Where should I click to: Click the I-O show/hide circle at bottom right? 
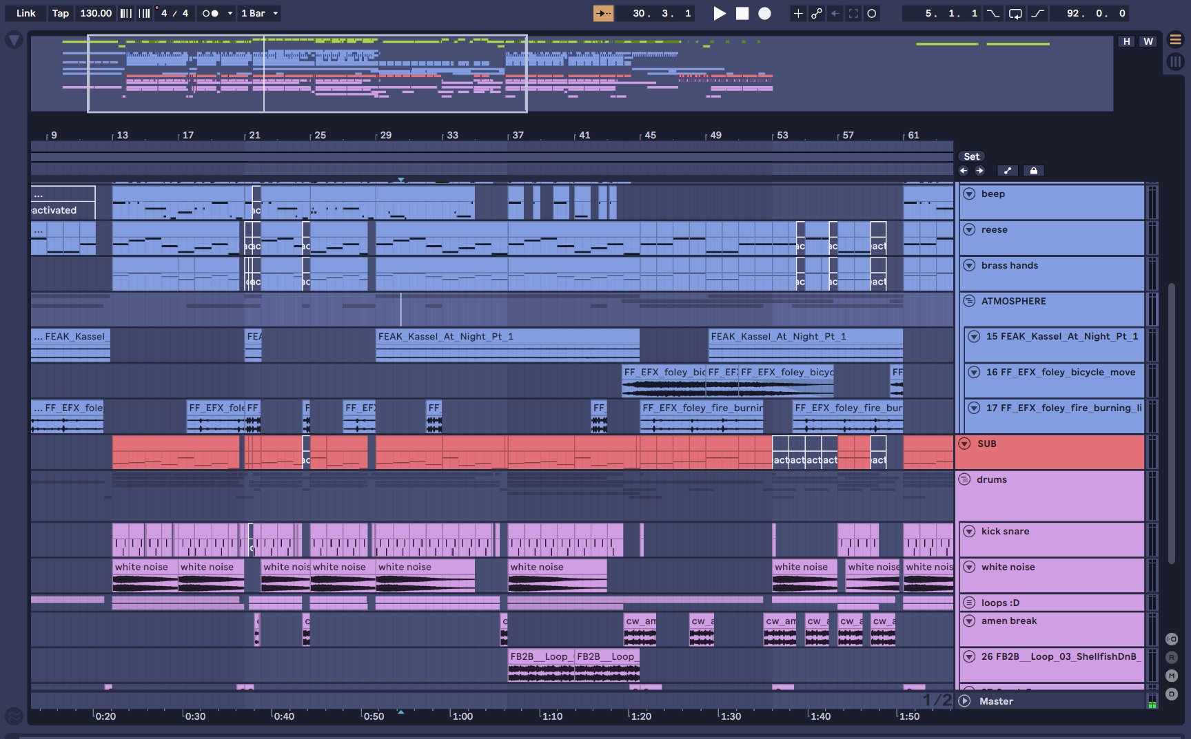click(x=1172, y=638)
